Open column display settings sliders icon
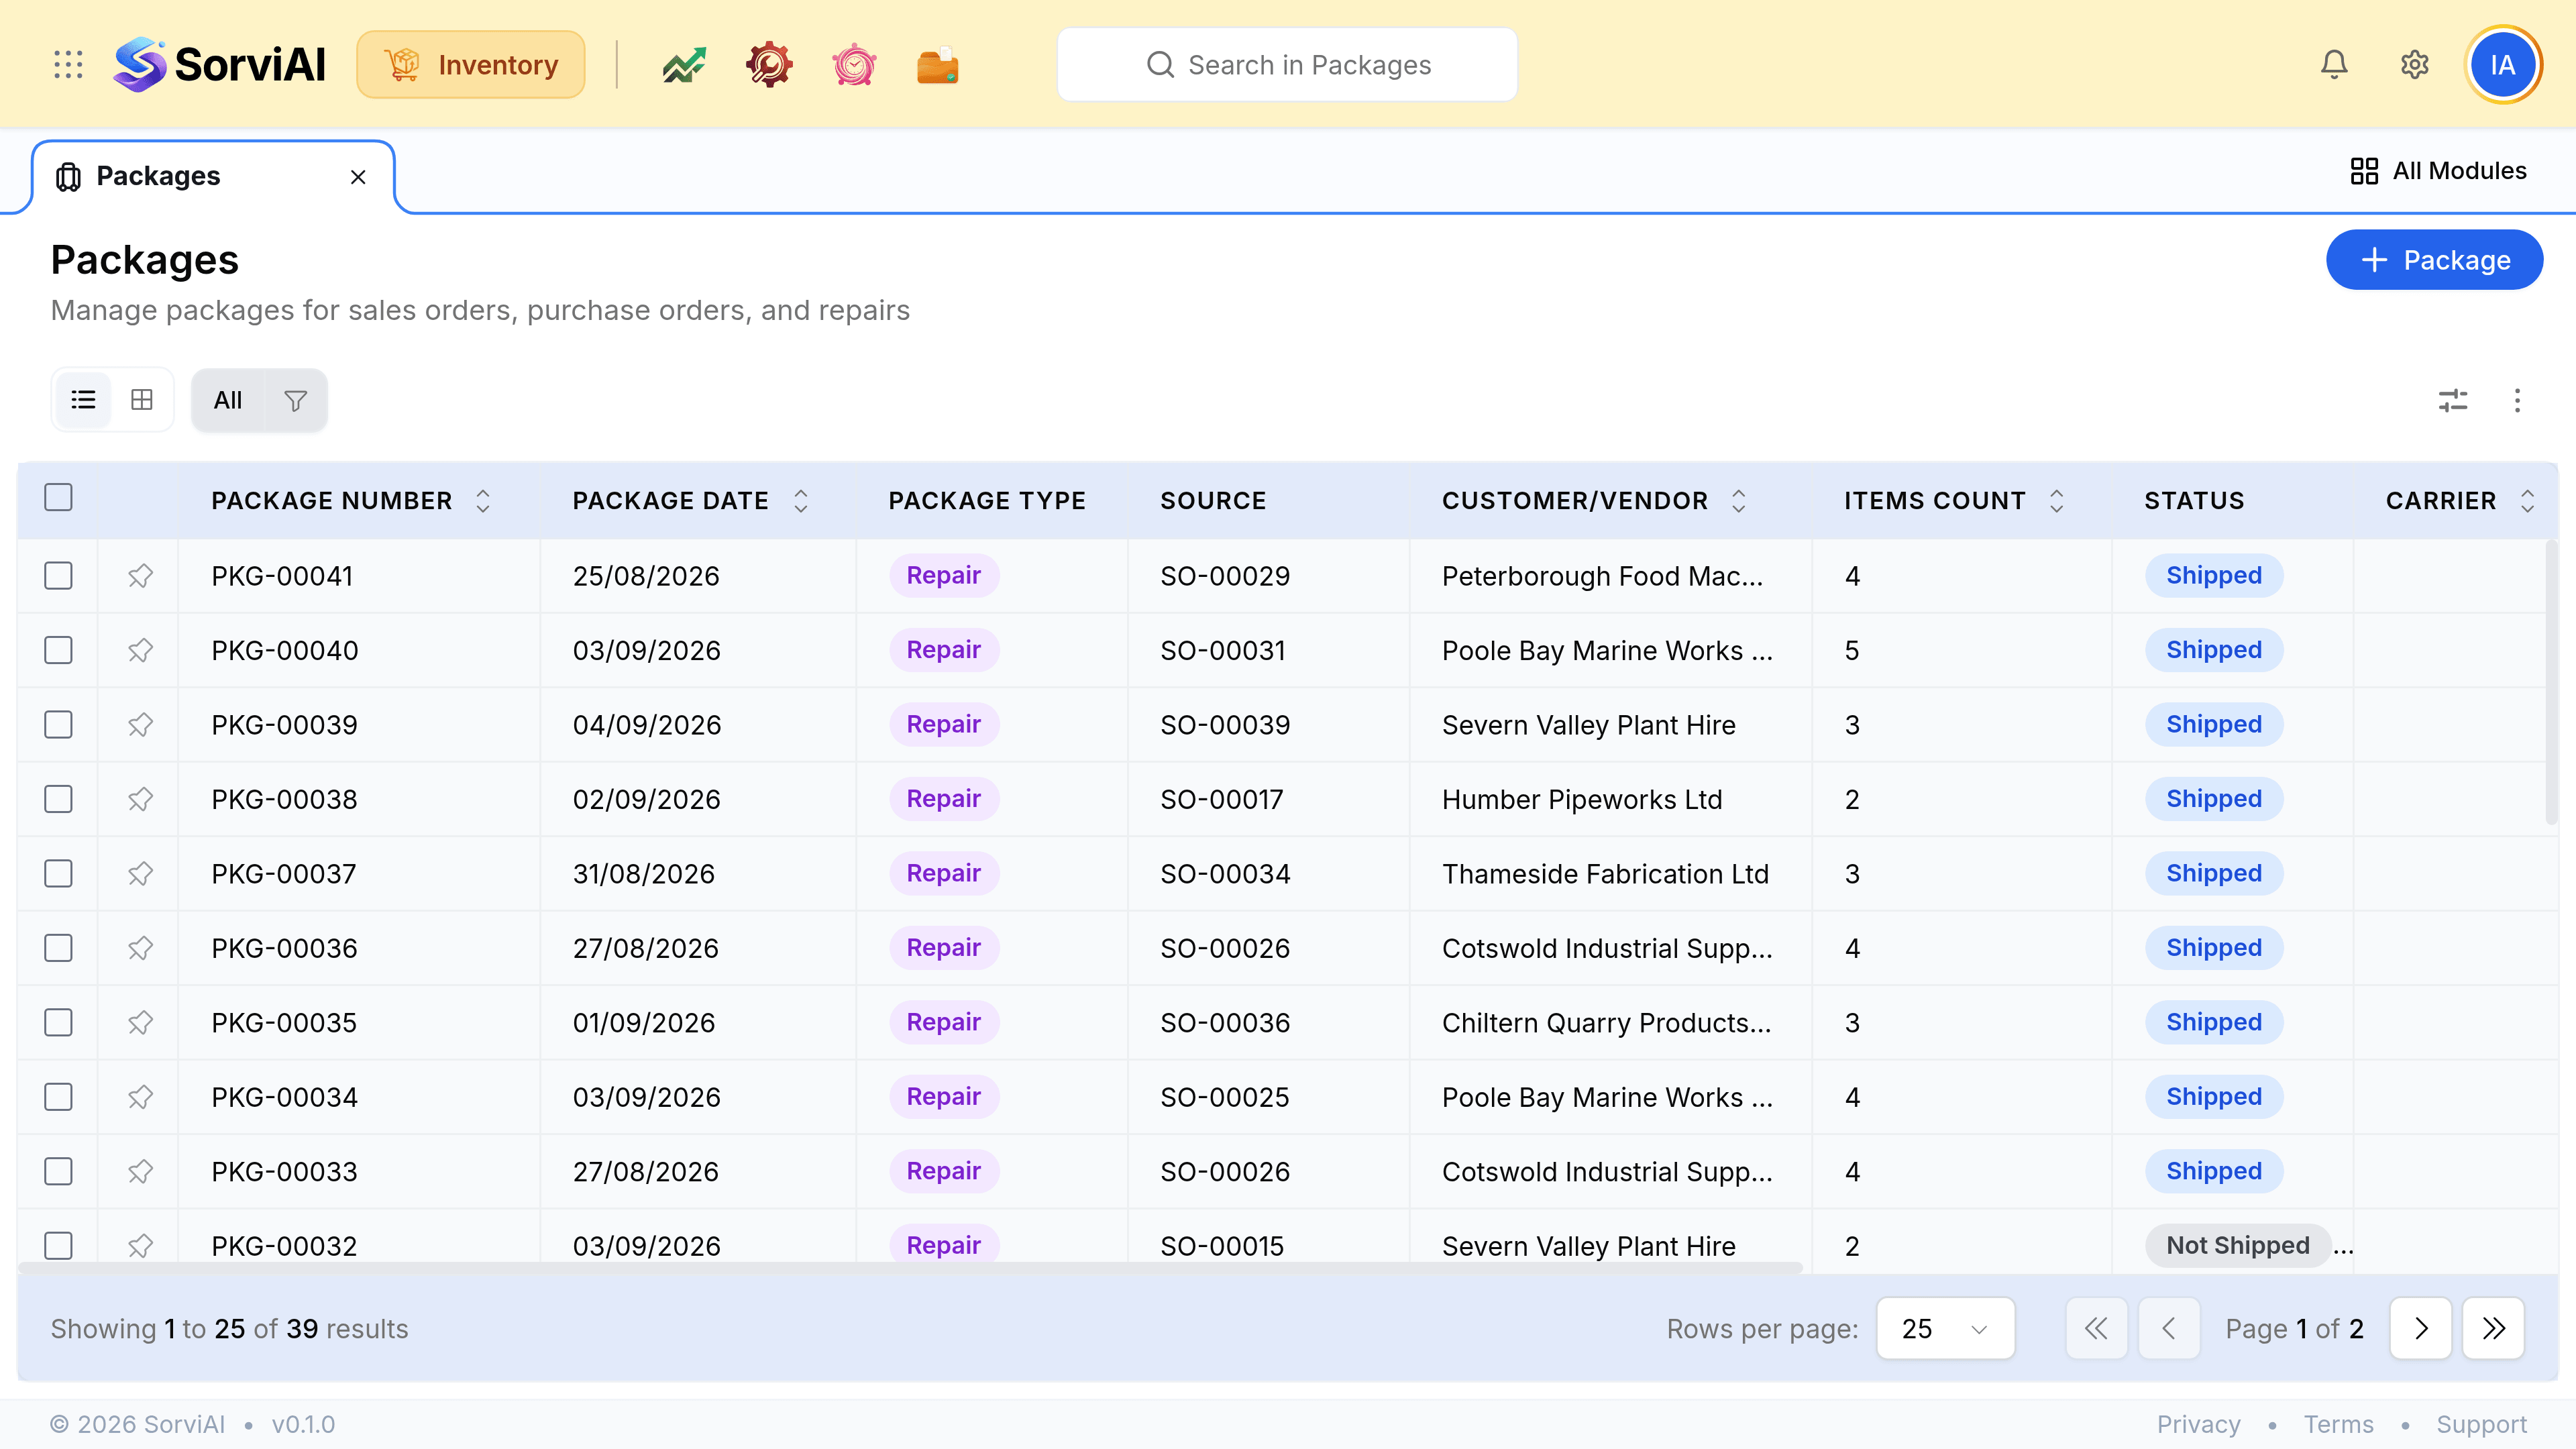 coord(2453,401)
